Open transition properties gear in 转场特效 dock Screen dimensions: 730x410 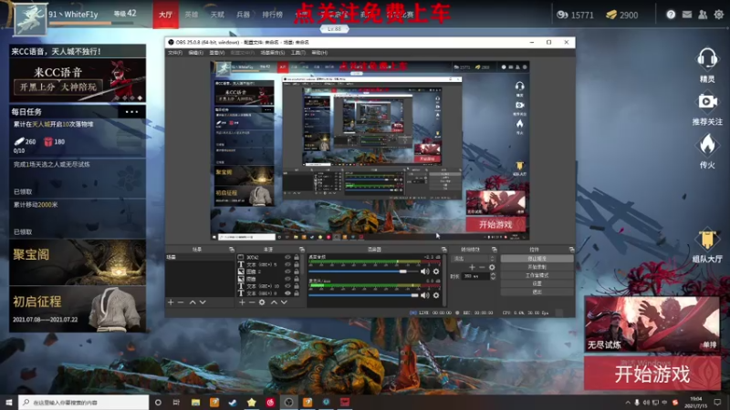(x=492, y=267)
